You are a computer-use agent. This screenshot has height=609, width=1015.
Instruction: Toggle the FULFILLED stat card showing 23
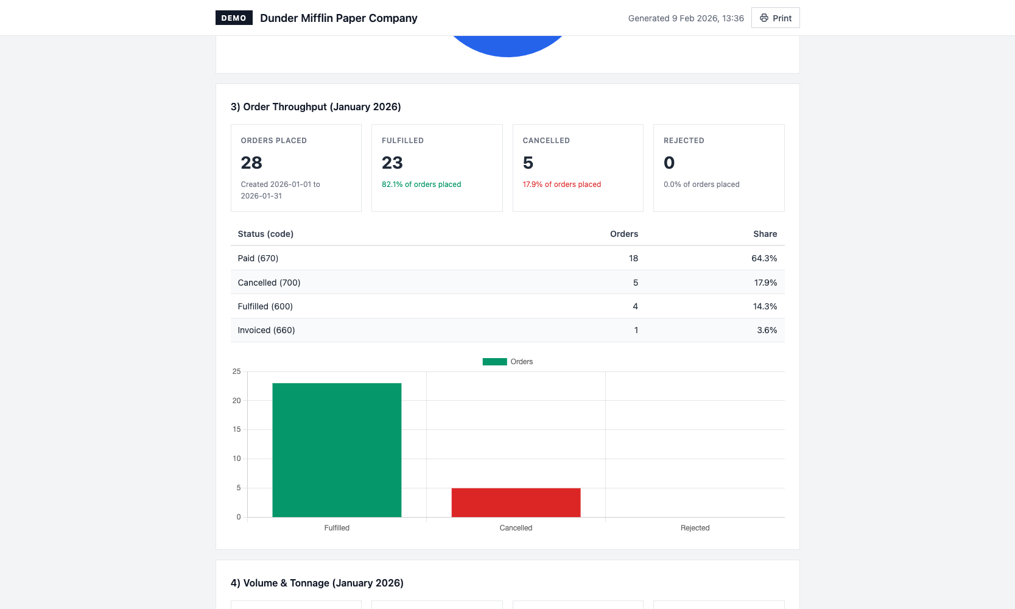point(437,168)
